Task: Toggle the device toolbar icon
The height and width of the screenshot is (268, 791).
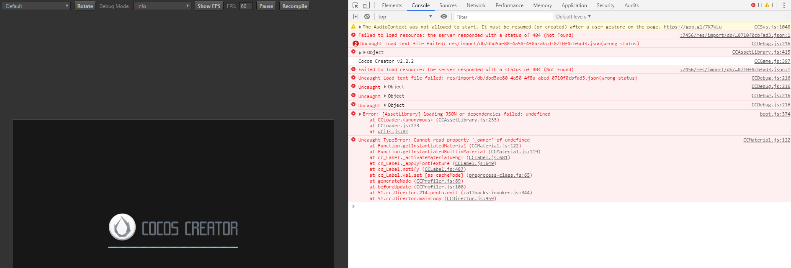Action: click(x=366, y=5)
